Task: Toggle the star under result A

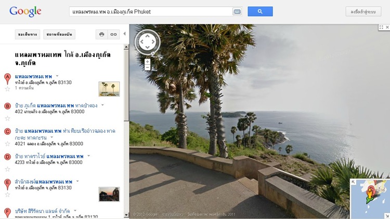Action: [x=7, y=89]
